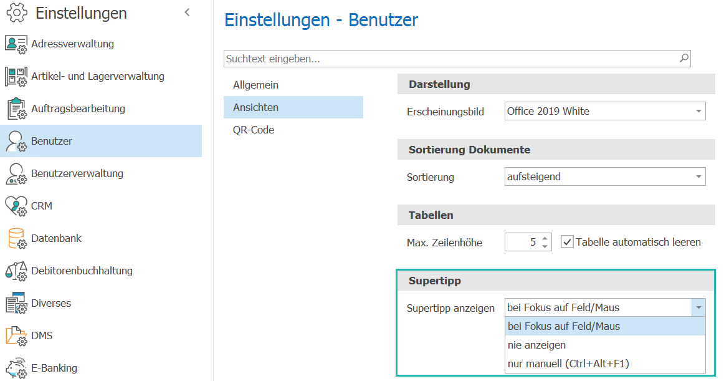Open DMS settings

[101, 335]
